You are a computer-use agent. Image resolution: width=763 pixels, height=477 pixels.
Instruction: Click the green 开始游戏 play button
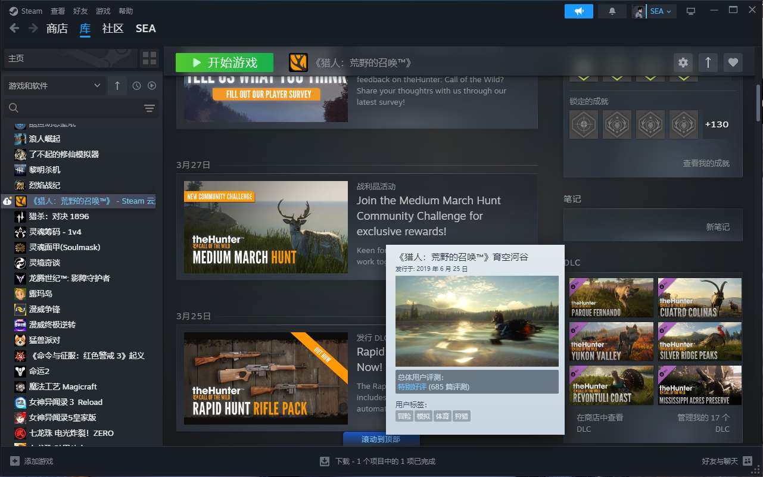(x=224, y=63)
